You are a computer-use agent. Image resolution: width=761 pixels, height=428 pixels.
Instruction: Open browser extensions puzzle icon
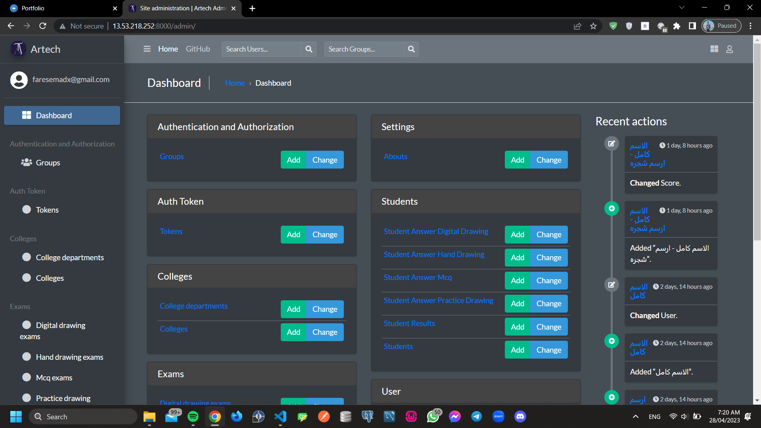click(x=677, y=26)
